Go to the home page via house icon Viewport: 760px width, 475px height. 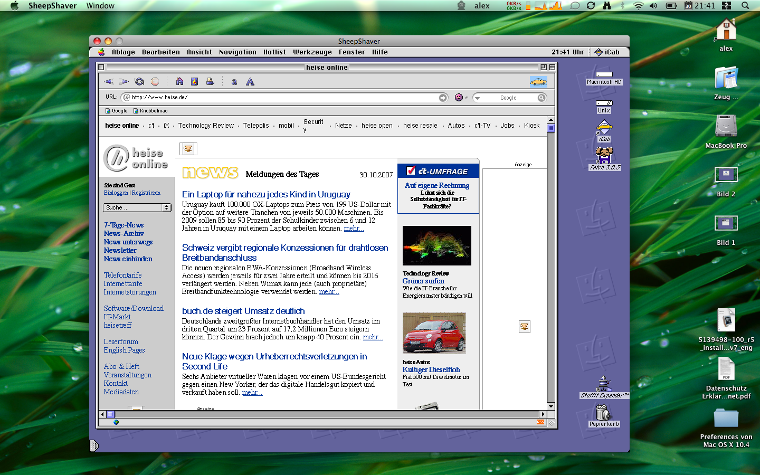pos(179,82)
